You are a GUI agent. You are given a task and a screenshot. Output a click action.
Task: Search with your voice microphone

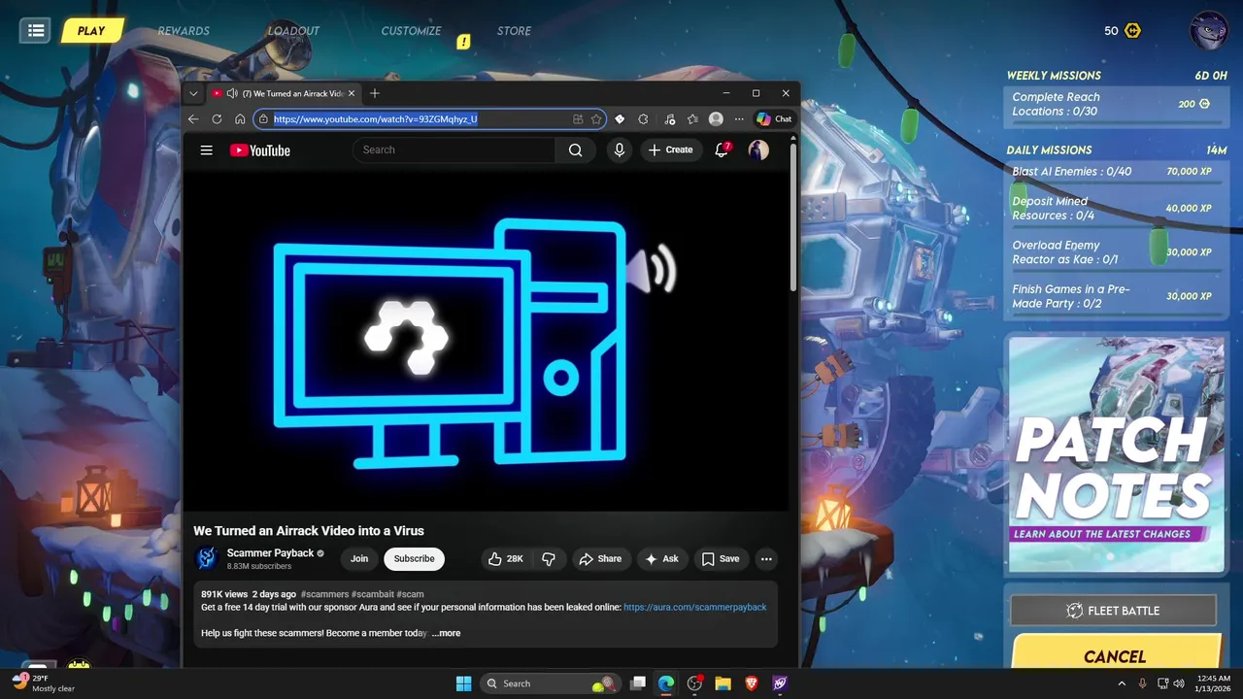pos(619,150)
